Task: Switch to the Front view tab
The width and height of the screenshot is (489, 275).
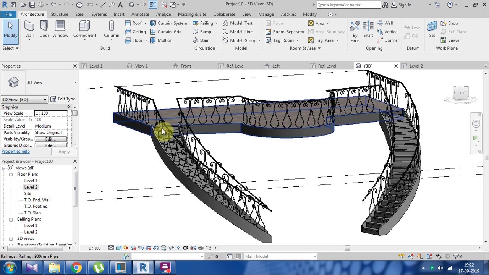Action: (186, 66)
